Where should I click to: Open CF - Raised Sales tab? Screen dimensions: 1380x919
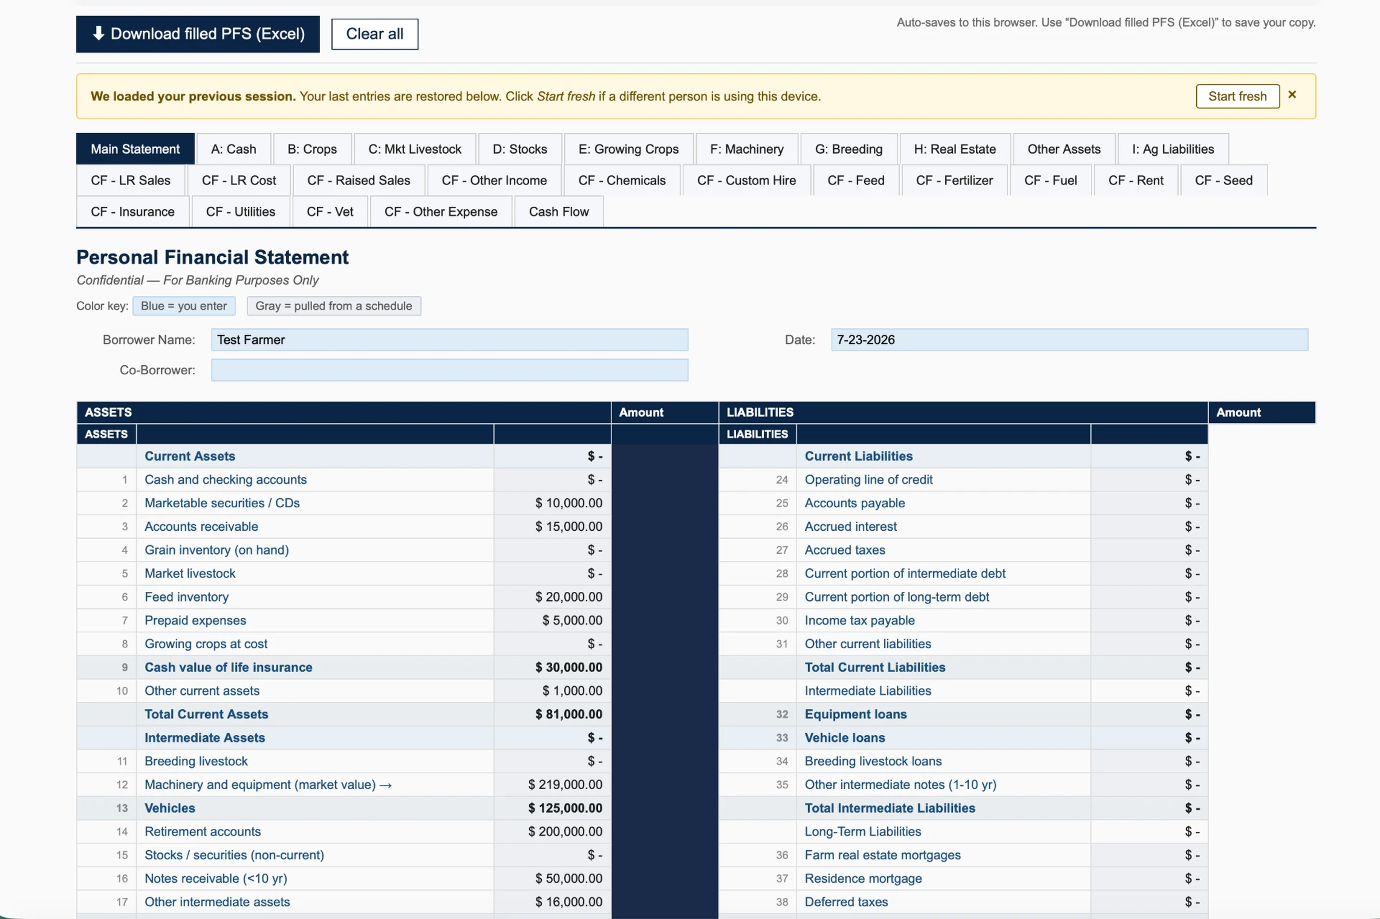358,180
